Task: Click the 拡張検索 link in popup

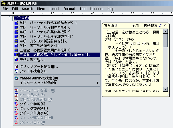Action: [x=151, y=25]
